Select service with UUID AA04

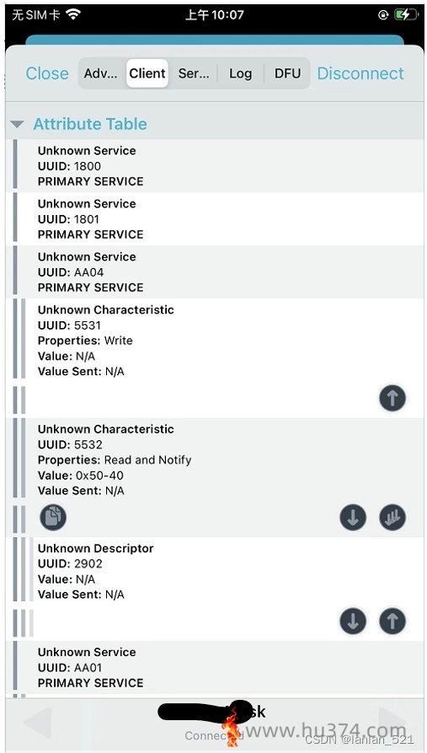pyautogui.click(x=215, y=272)
